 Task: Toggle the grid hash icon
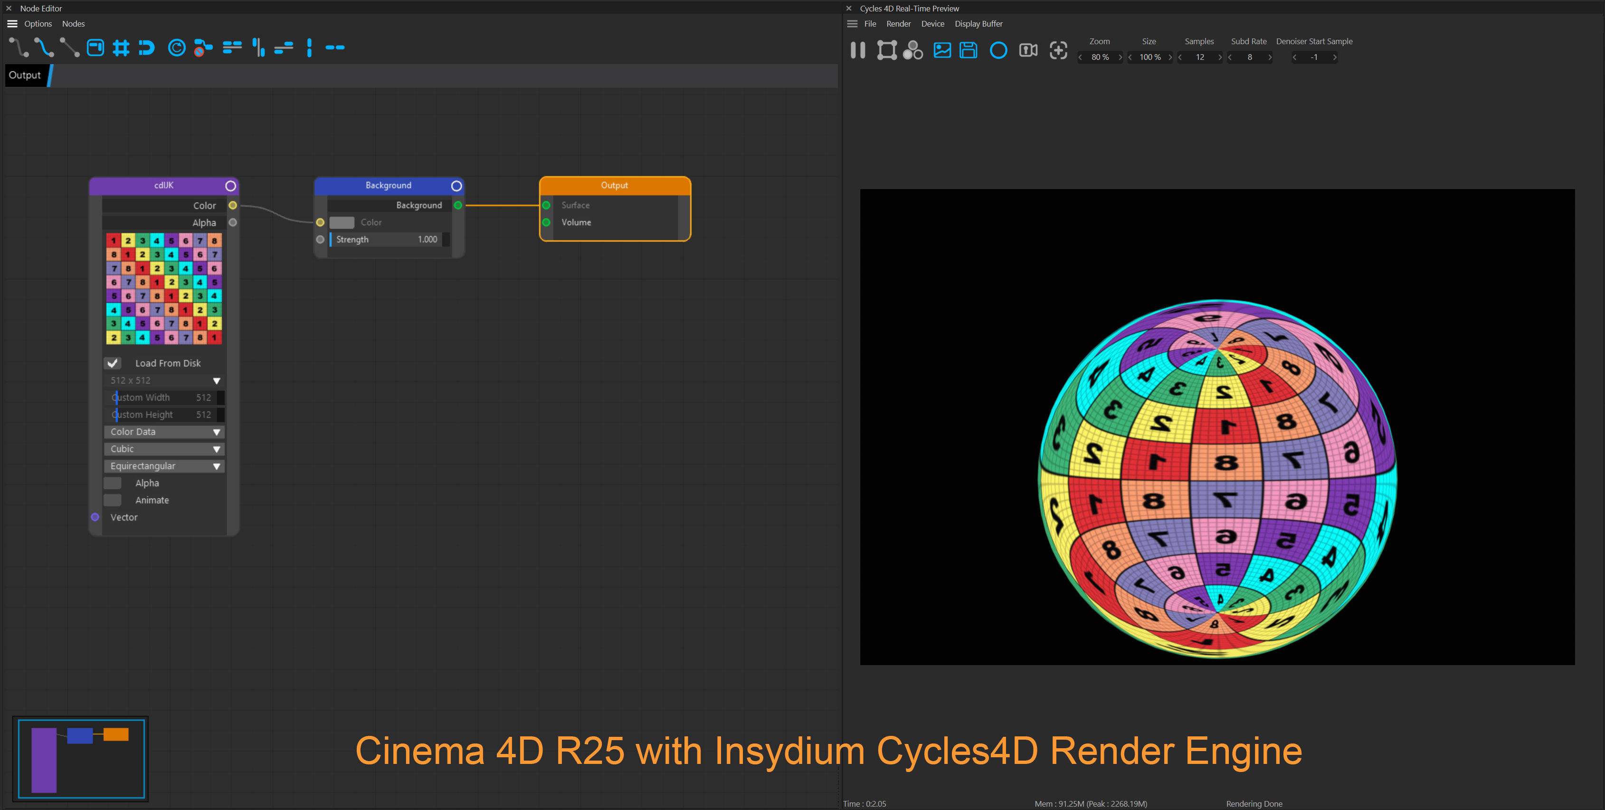121,48
